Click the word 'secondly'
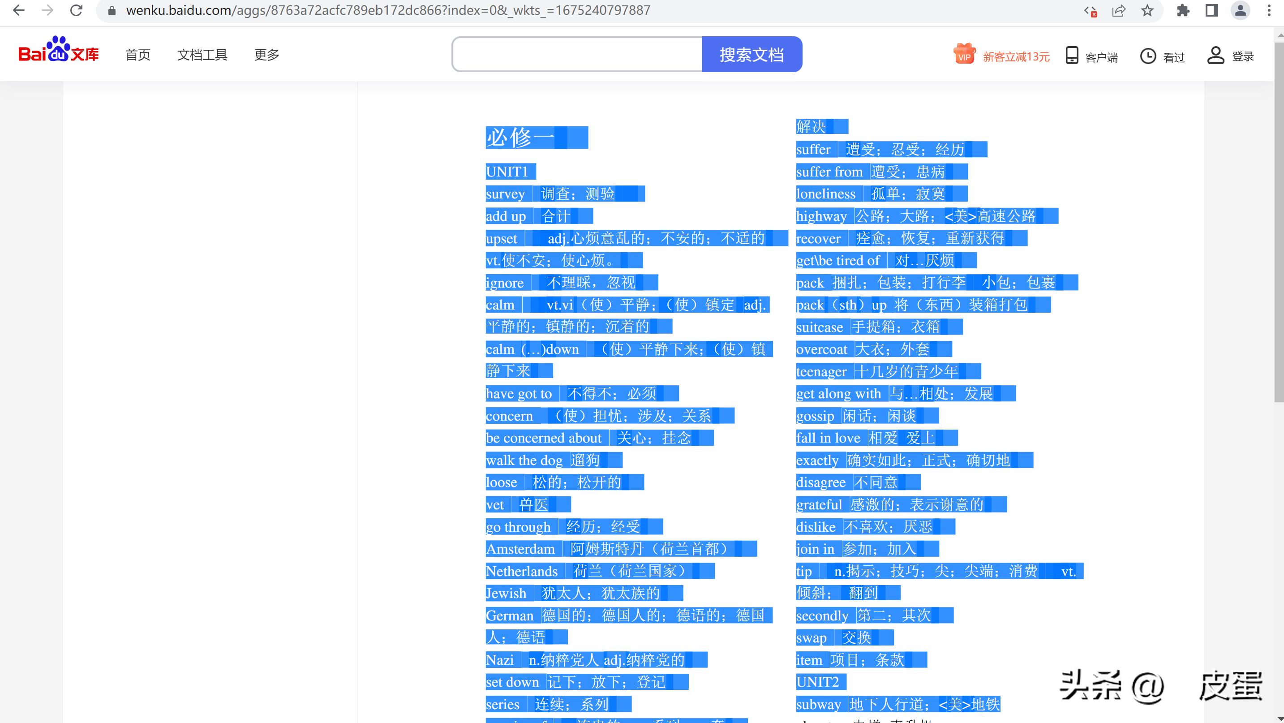Viewport: 1284px width, 723px height. [x=822, y=615]
